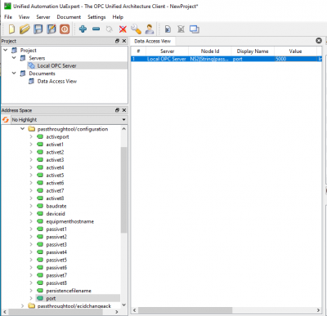Close the Address Space panel
The width and height of the screenshot is (327, 316).
tap(124, 110)
